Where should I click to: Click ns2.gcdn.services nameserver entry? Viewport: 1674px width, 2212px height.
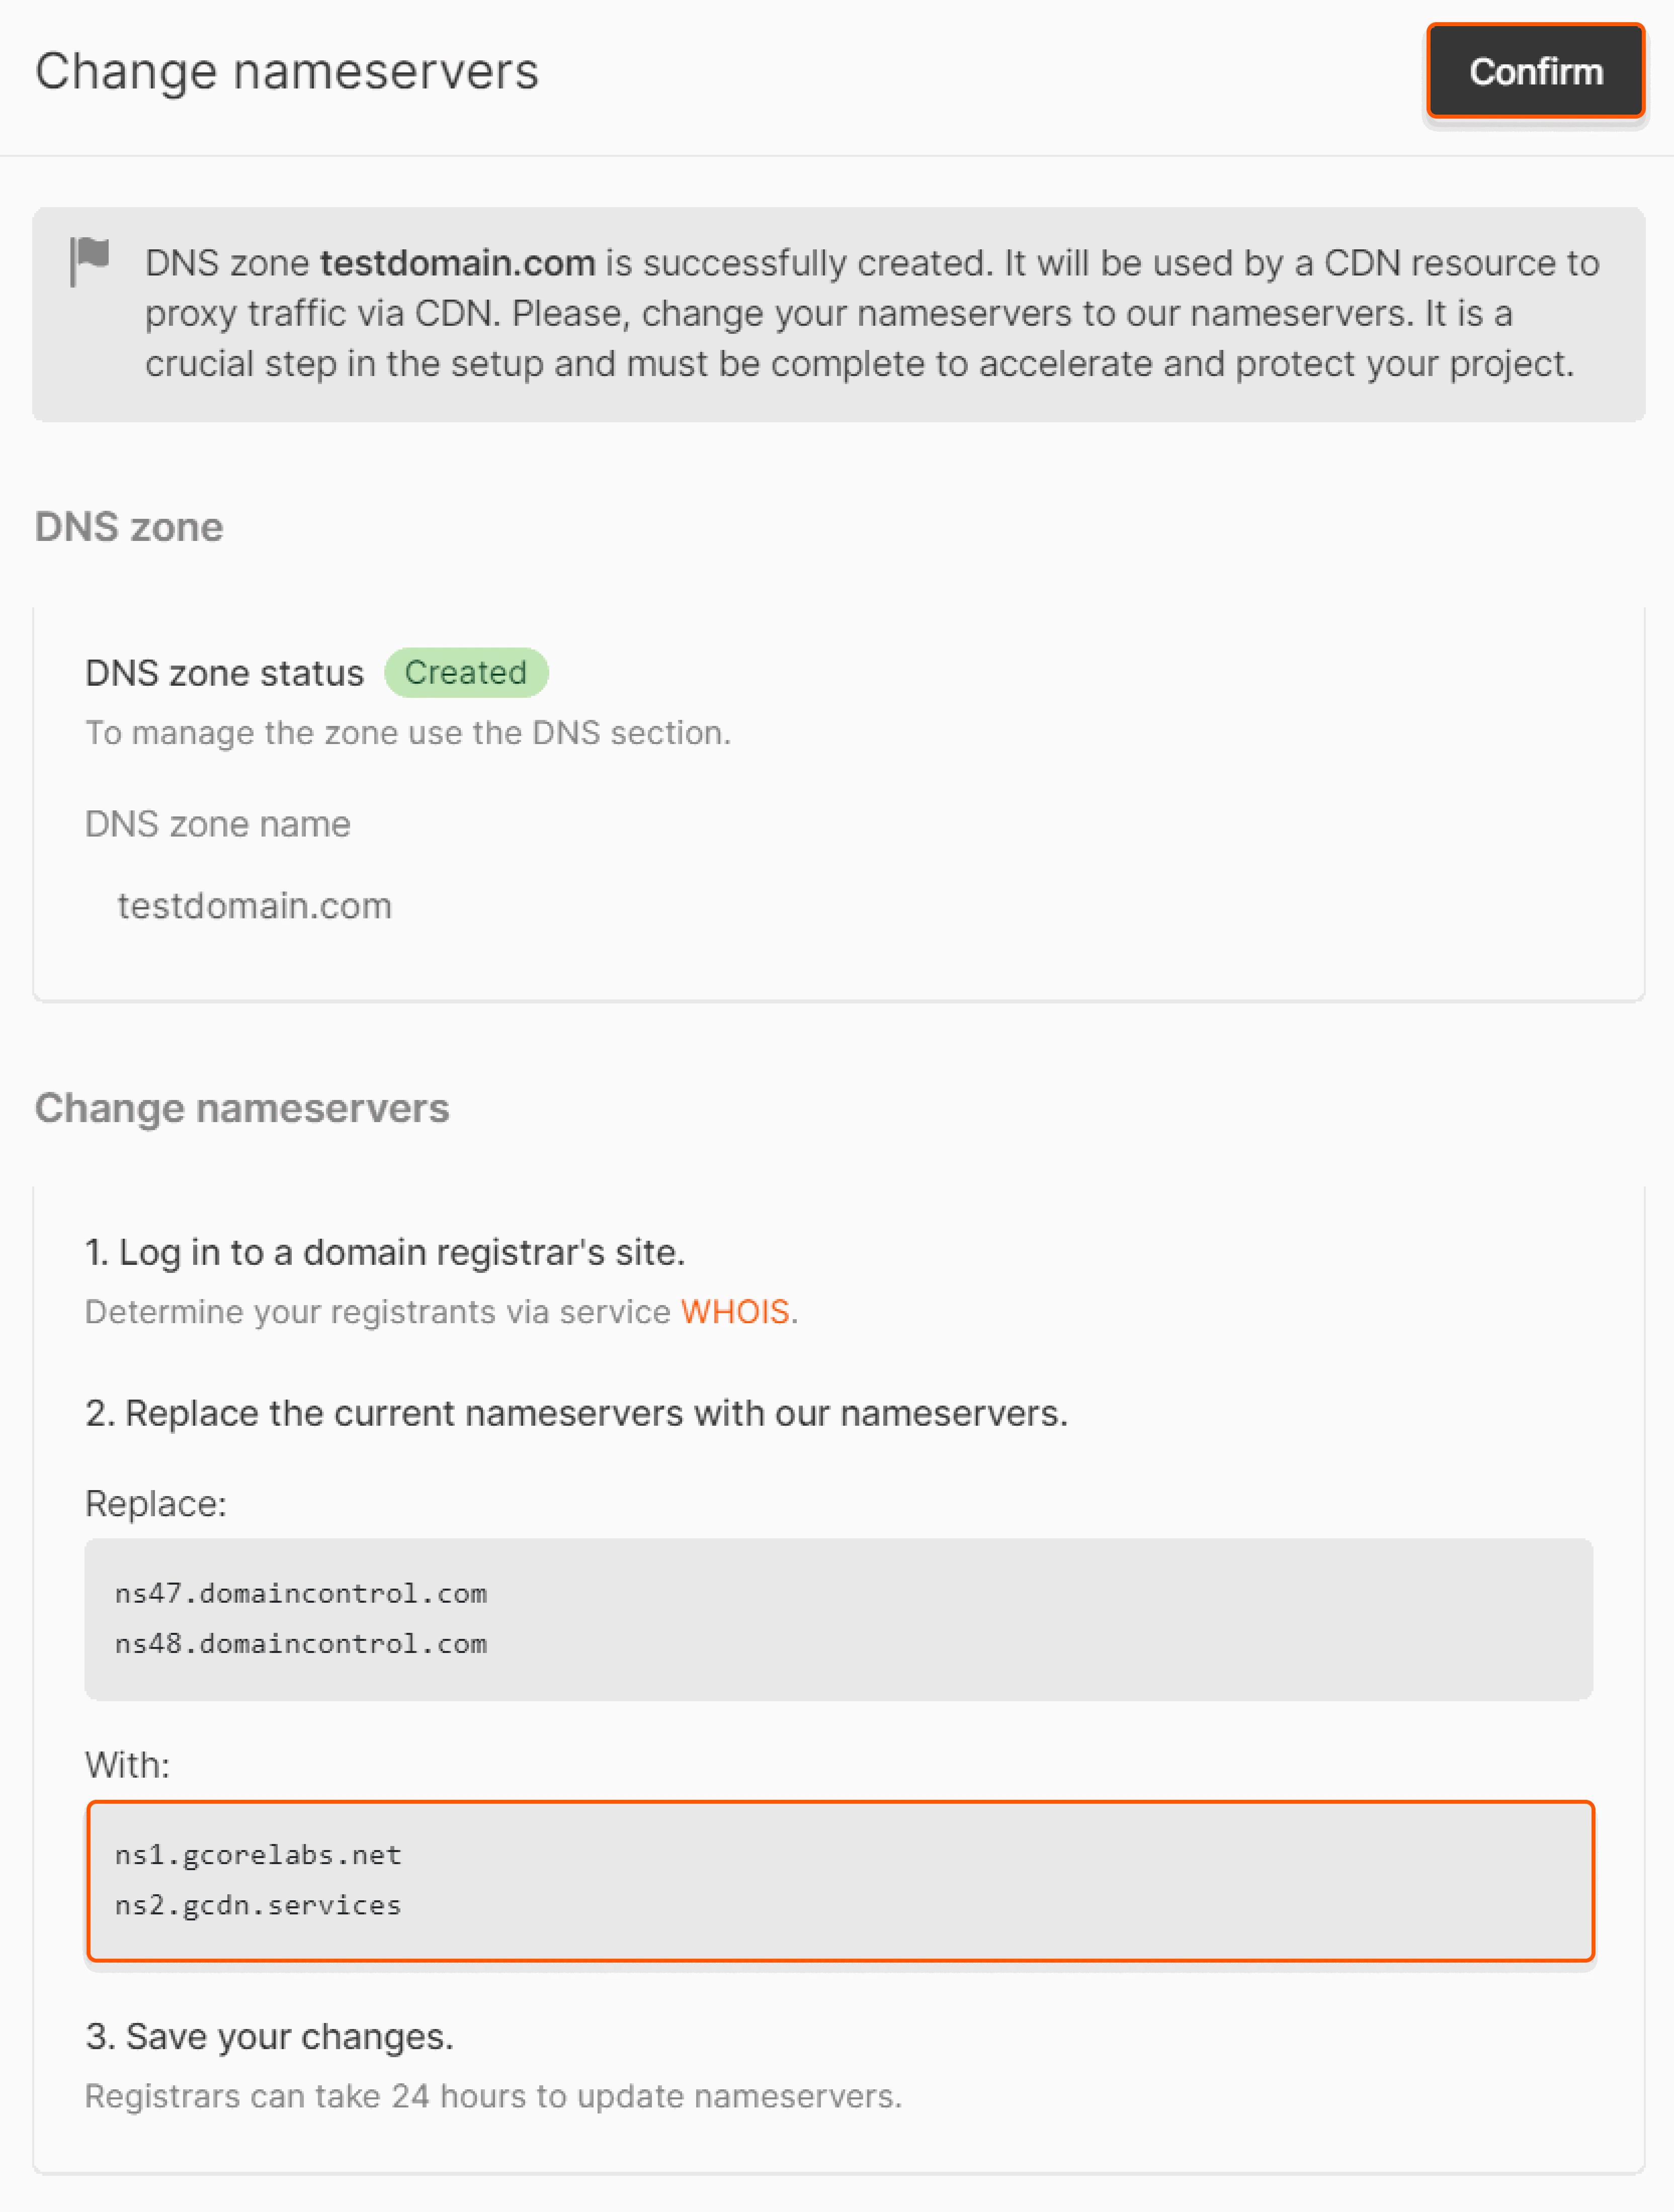258,1904
